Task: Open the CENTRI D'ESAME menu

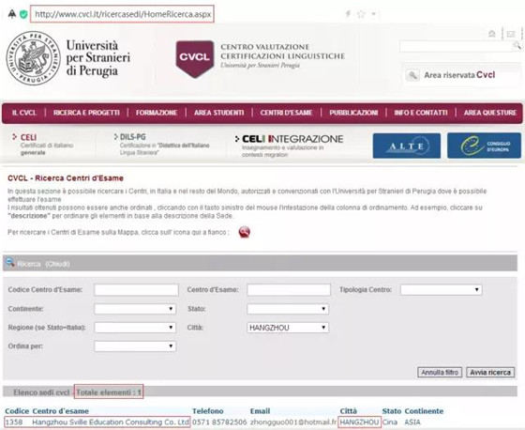Action: pos(286,113)
